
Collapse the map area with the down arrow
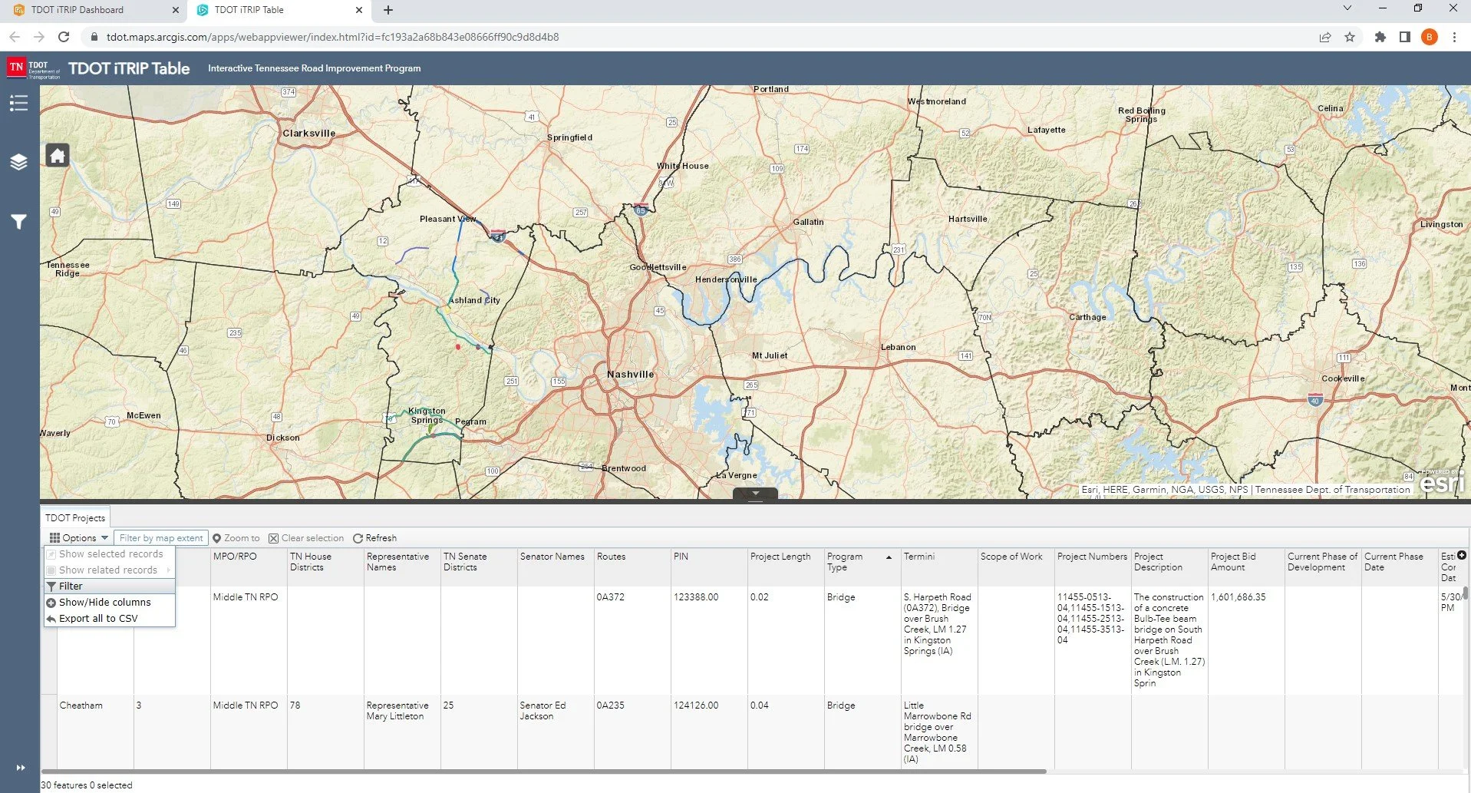pyautogui.click(x=755, y=494)
